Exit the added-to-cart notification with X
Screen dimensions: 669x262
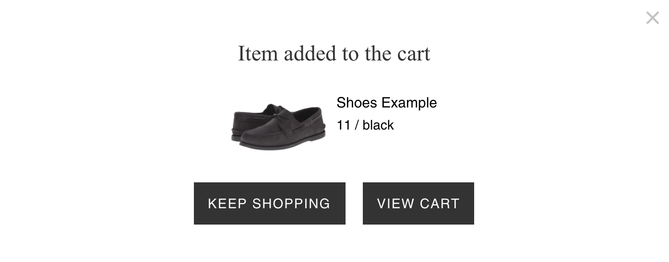[x=652, y=18]
